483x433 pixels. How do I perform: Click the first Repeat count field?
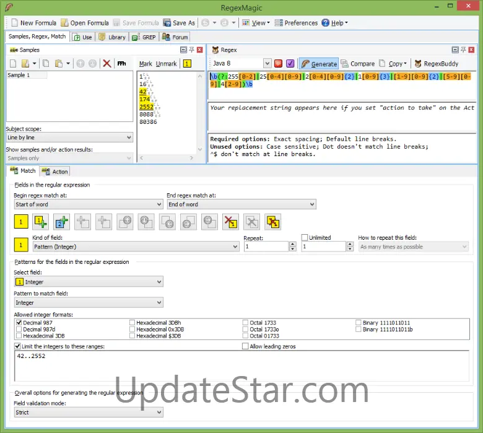pos(266,247)
